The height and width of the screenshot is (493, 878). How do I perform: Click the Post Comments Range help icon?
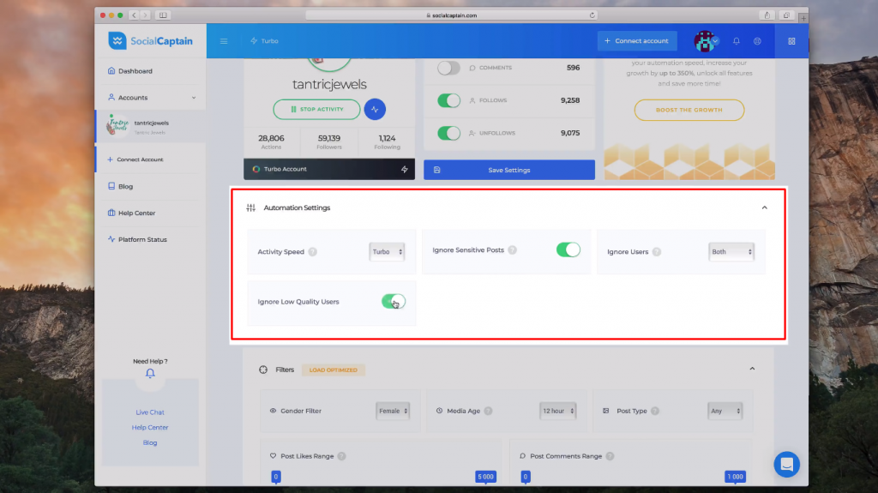point(610,456)
